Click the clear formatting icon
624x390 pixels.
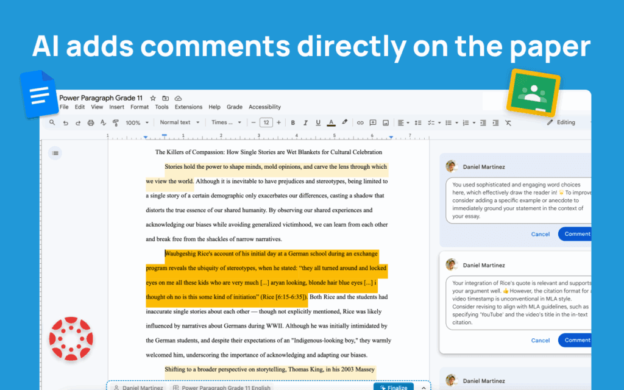pyautogui.click(x=508, y=122)
